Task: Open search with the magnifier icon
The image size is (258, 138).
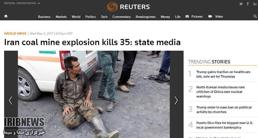Action: 255,16
